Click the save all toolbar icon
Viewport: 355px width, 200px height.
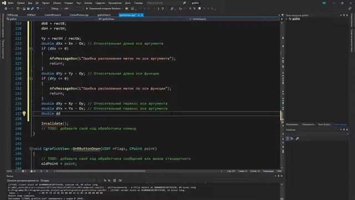point(32,9)
